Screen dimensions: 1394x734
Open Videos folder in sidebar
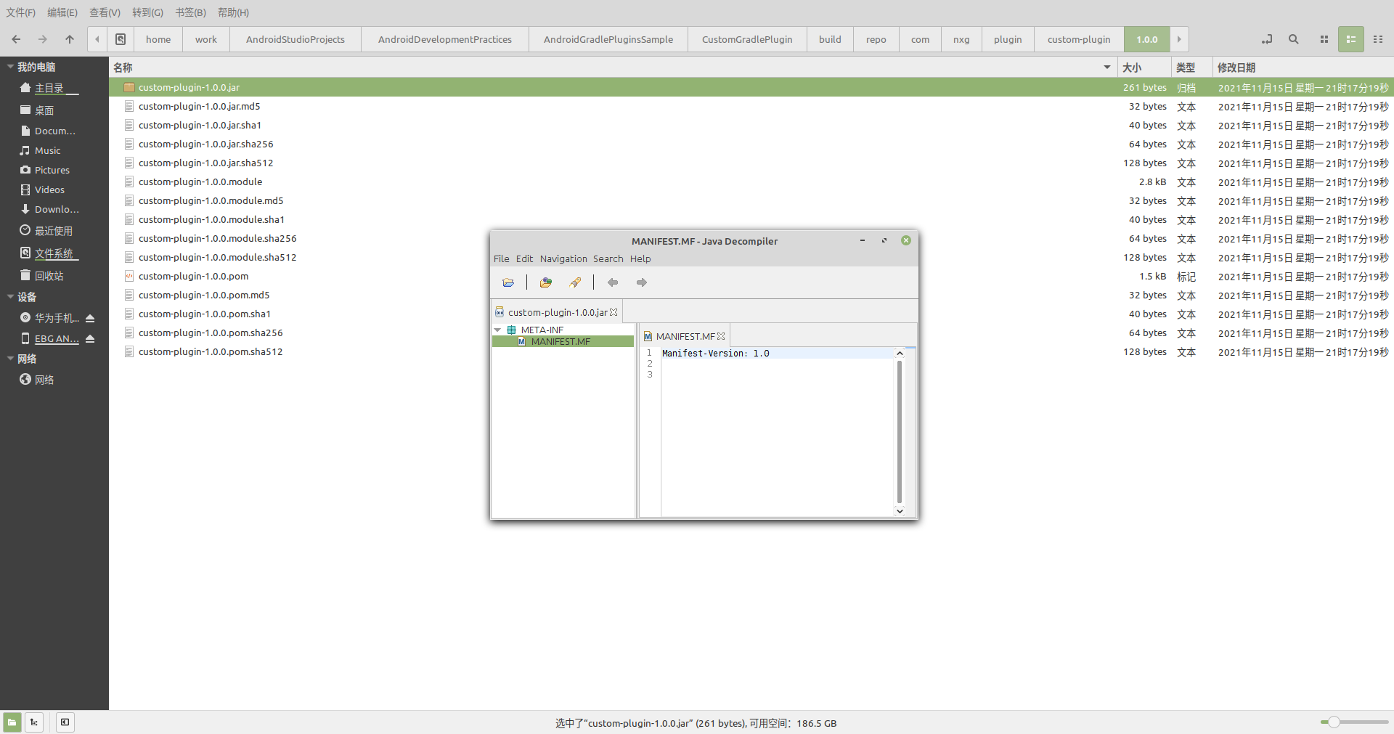click(49, 189)
